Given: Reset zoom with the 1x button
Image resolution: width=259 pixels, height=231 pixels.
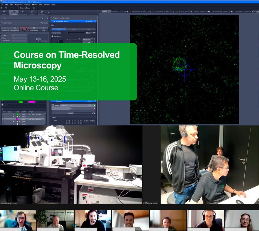Looking at the screenshot, I should 94,33.
